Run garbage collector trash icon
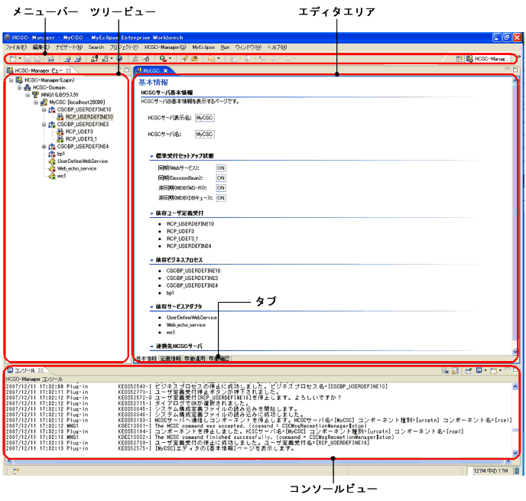526x501 pixels. (x=517, y=471)
